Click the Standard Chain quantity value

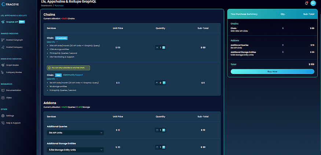tap(161, 47)
